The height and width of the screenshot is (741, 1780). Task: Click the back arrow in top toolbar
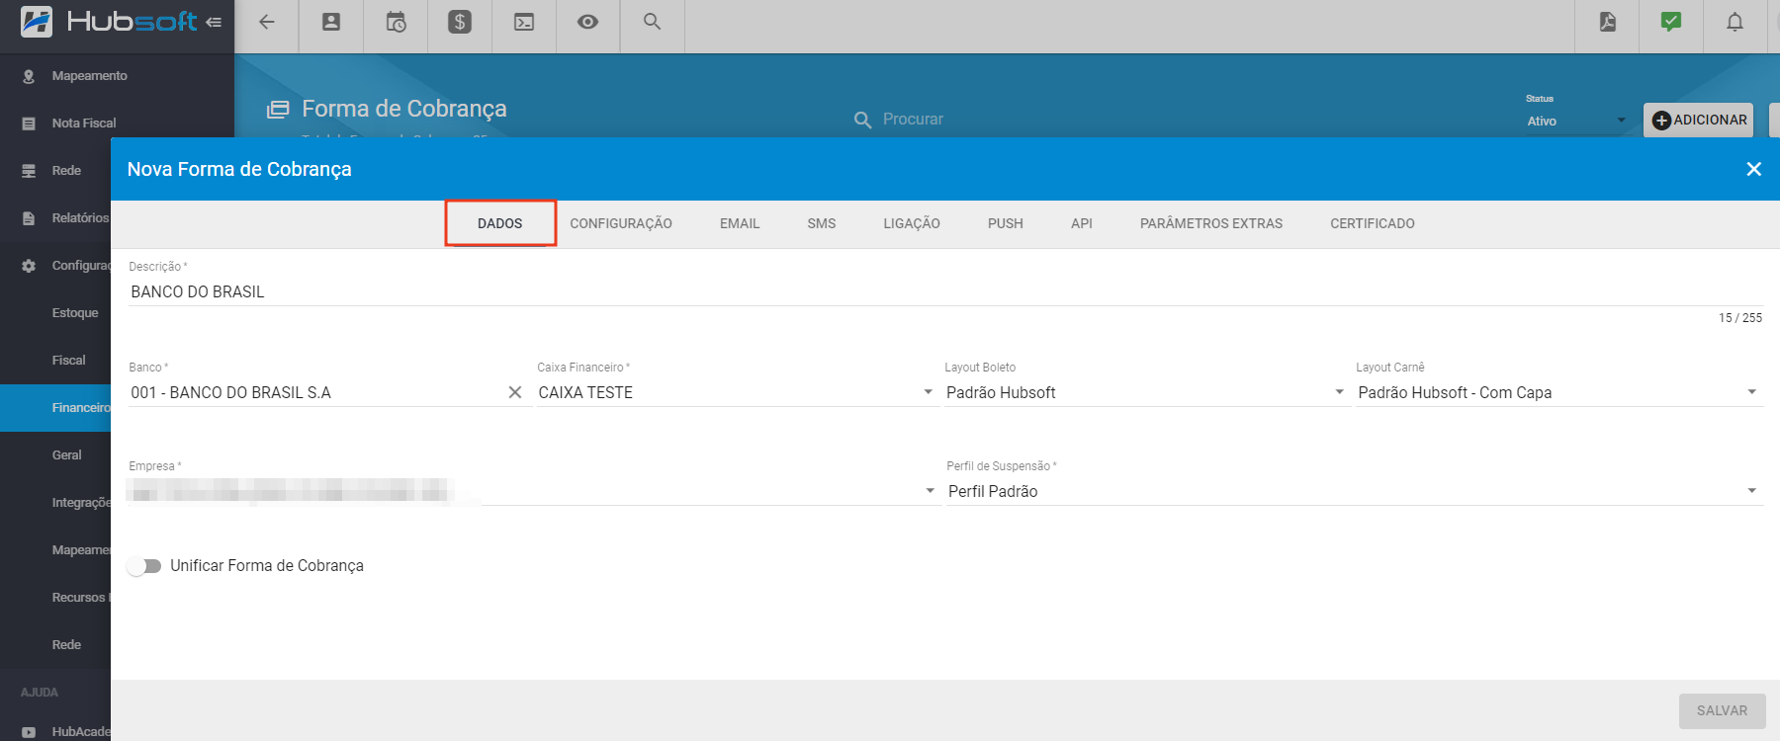[x=266, y=22]
